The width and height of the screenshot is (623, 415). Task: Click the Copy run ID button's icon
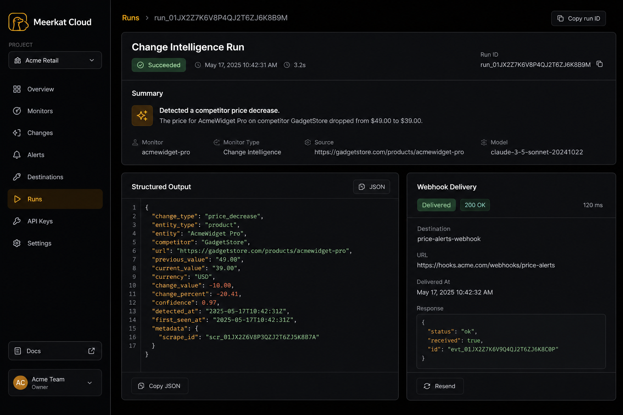[561, 18]
